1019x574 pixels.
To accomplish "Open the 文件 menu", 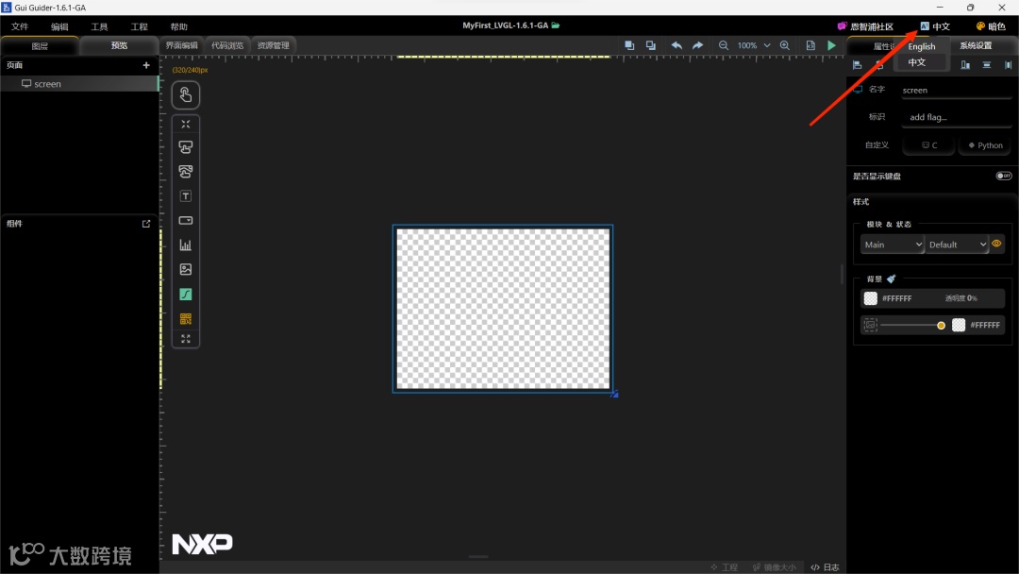I will click(x=20, y=26).
